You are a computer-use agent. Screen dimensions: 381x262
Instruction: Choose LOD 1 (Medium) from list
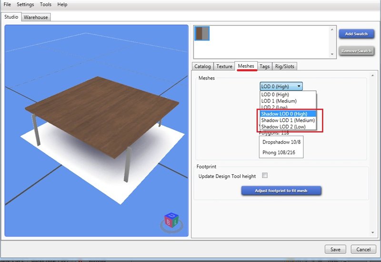(279, 101)
